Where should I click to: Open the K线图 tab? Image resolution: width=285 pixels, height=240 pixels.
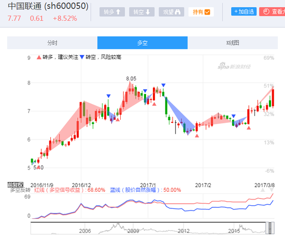(233, 43)
